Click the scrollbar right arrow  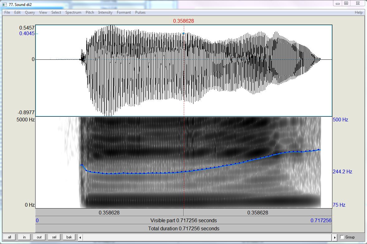point(335,237)
